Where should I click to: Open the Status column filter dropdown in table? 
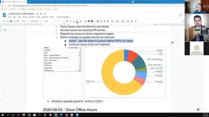point(67,48)
